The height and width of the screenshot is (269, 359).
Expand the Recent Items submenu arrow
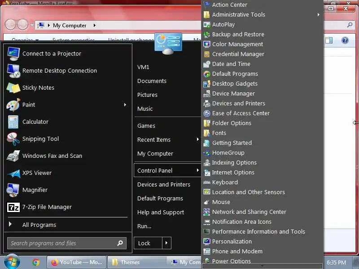tap(197, 139)
